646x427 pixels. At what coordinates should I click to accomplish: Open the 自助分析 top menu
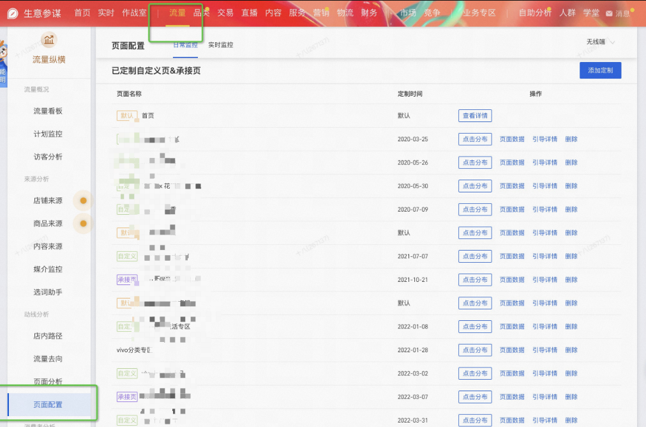tap(535, 13)
